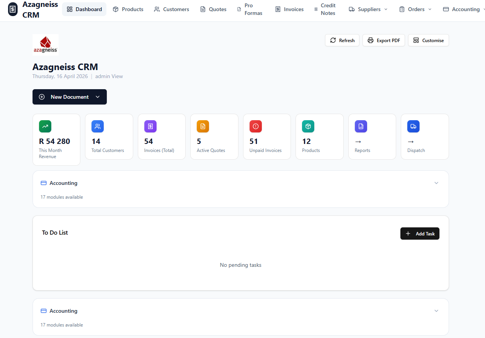Click the Orders clipboard icon in navbar
The image size is (485, 338).
(402, 9)
